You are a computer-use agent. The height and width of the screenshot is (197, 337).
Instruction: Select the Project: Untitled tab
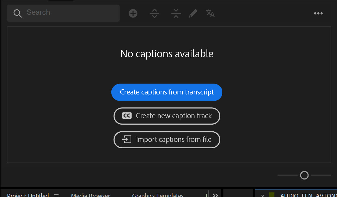pos(28,195)
